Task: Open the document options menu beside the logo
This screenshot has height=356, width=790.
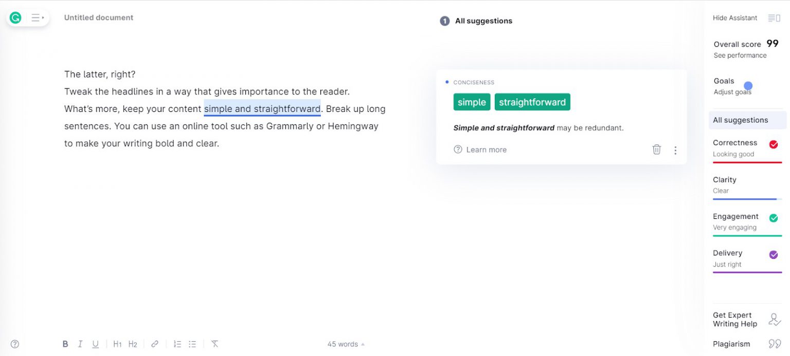Action: pos(35,17)
